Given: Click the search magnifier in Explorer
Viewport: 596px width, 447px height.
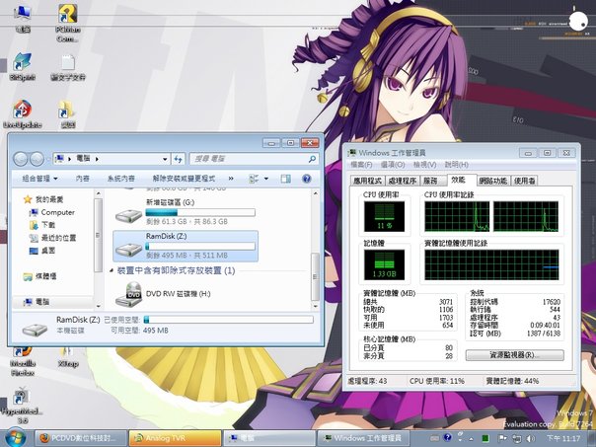Looking at the screenshot, I should 312,159.
